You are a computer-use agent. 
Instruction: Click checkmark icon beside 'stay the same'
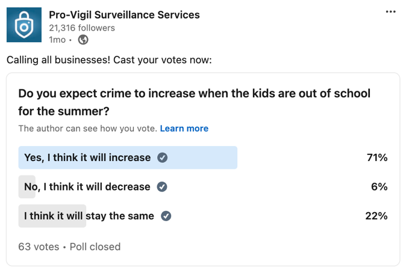coord(166,216)
